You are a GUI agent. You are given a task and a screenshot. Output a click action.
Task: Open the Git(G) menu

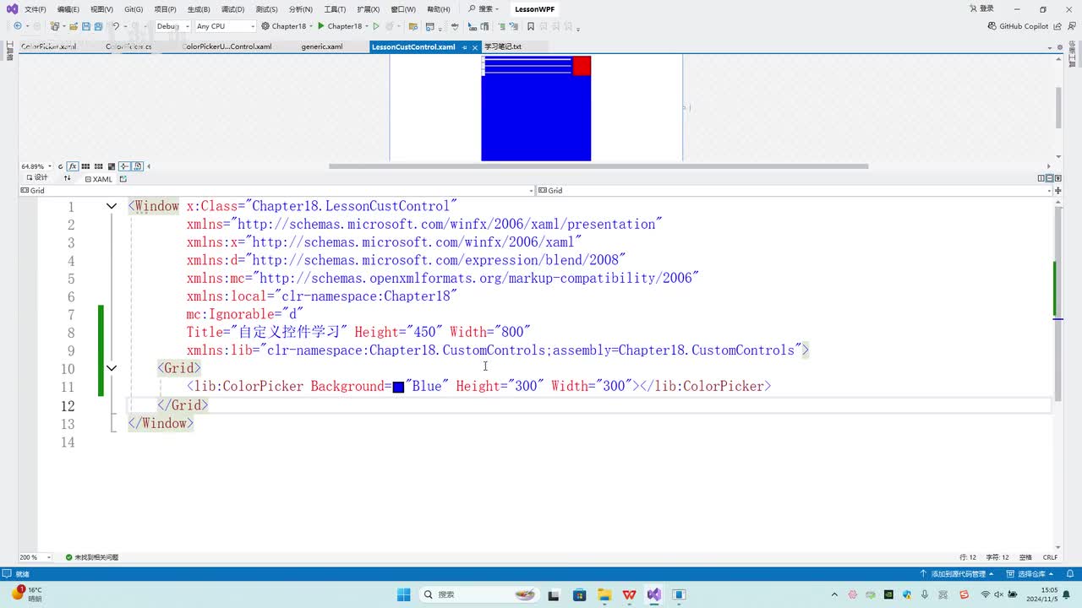click(134, 9)
